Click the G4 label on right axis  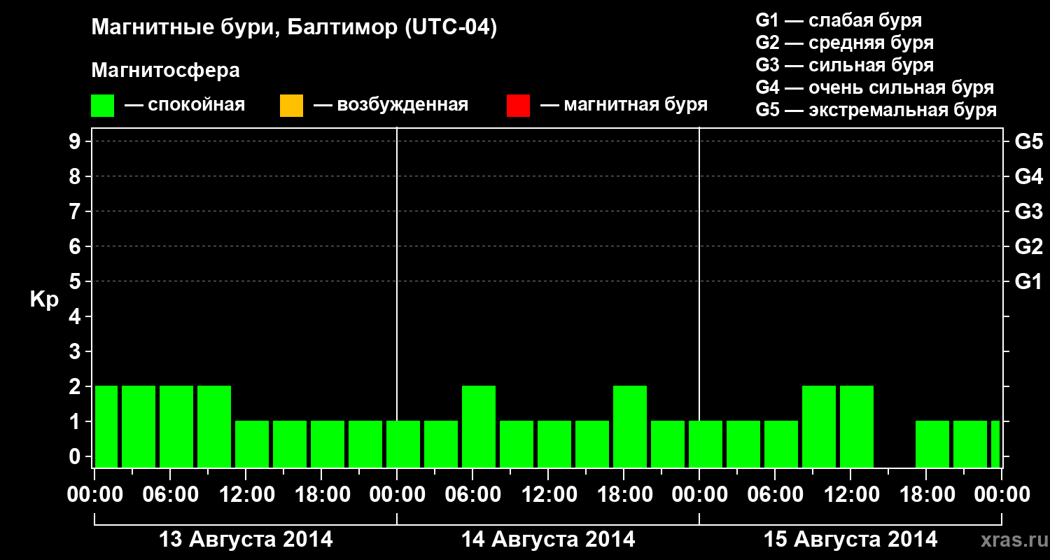point(1029,176)
